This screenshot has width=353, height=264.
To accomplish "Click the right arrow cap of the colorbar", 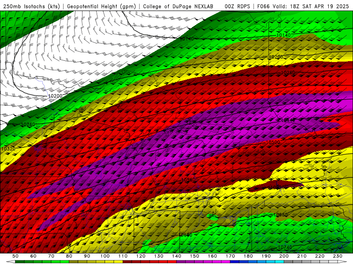I will (342, 262).
